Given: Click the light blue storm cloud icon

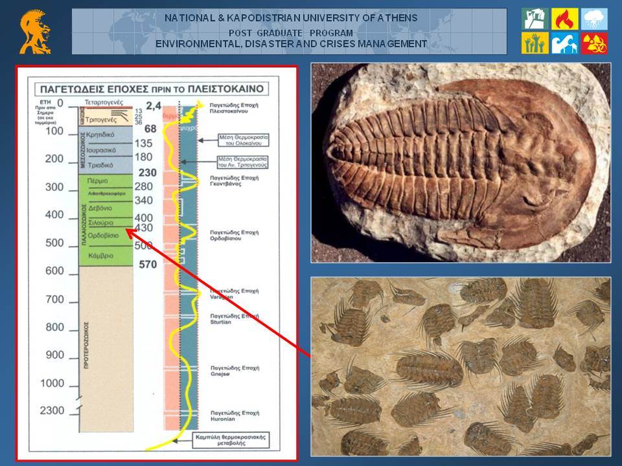Looking at the screenshot, I should [x=594, y=19].
